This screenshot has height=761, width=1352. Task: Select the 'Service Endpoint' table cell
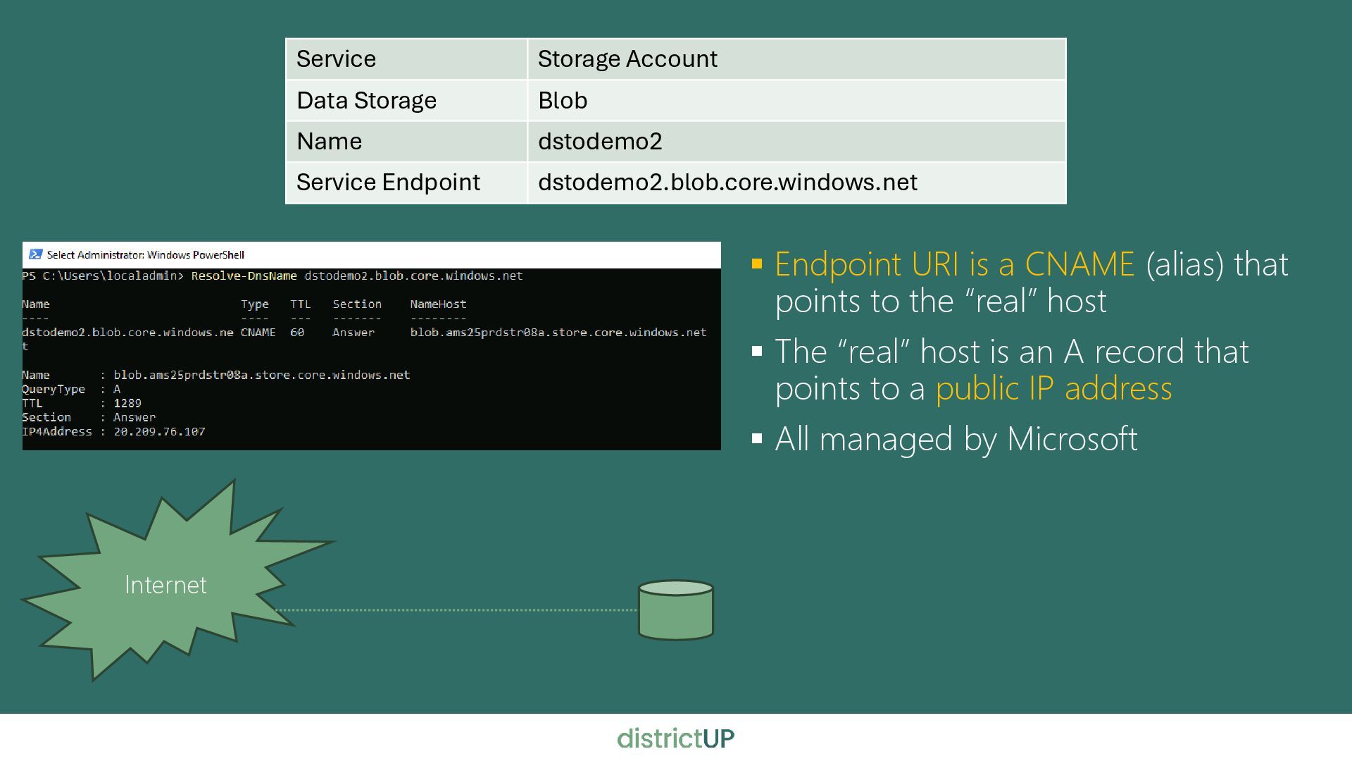[x=406, y=182]
